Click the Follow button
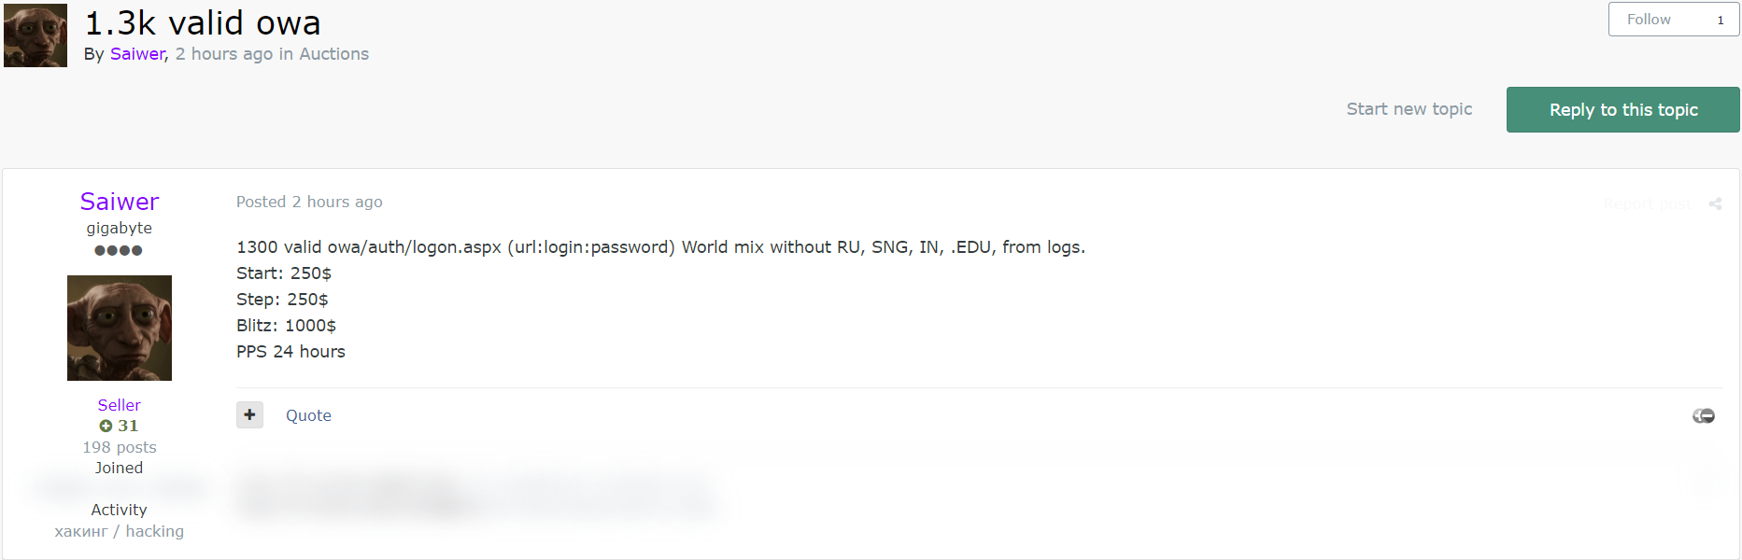This screenshot has width=1742, height=560. (x=1649, y=20)
